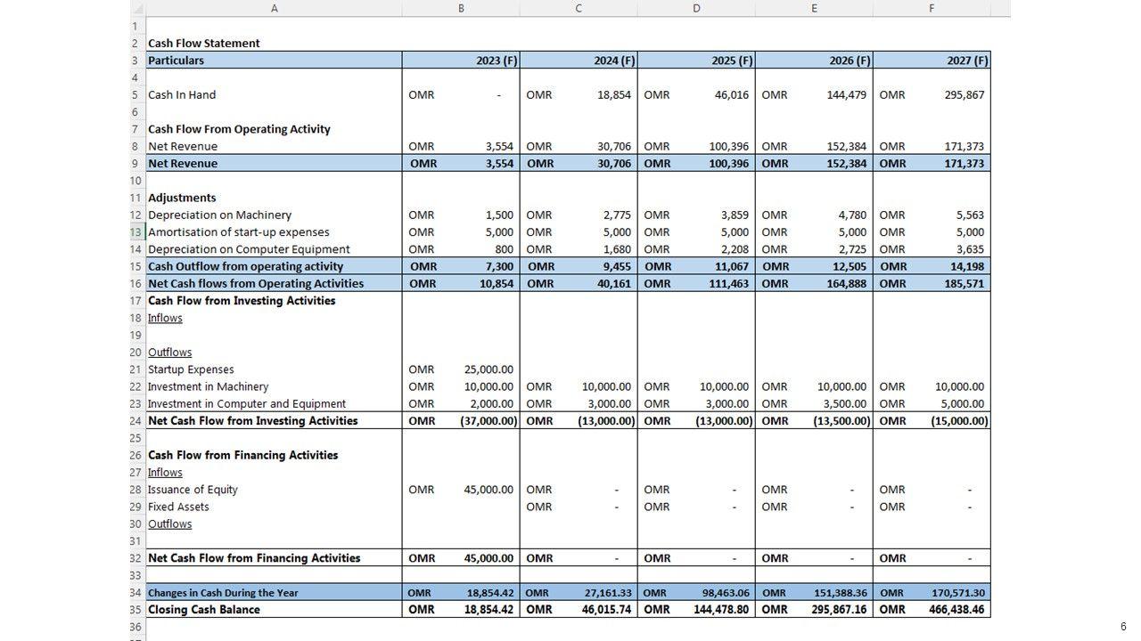
Task: Click the Issuance of Equity label
Action: (193, 490)
